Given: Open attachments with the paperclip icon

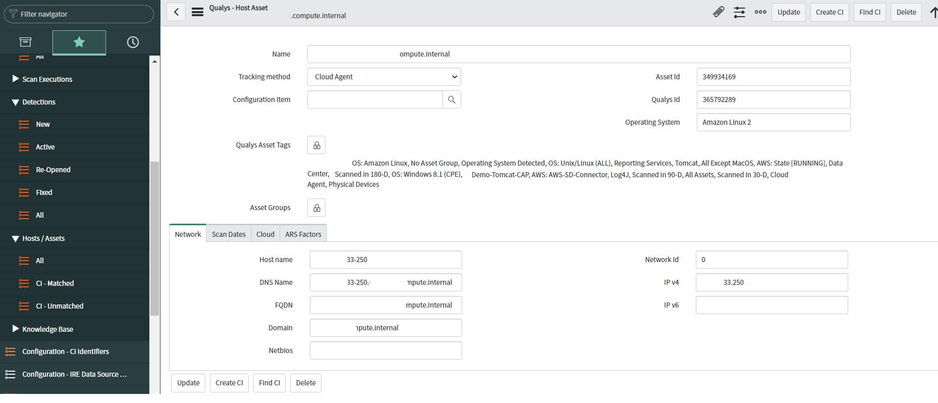Looking at the screenshot, I should click(x=719, y=12).
